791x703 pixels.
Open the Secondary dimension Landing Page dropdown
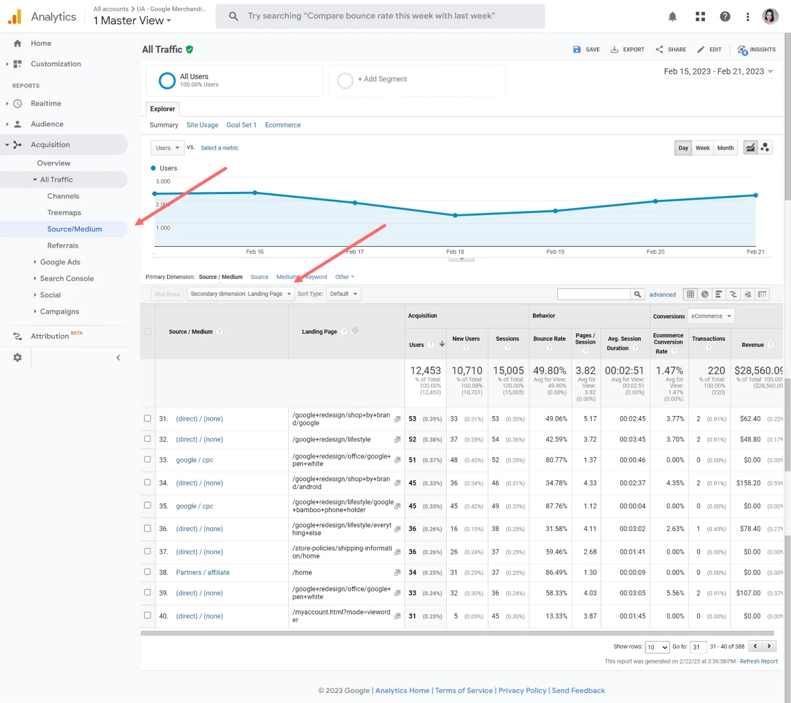coord(240,294)
